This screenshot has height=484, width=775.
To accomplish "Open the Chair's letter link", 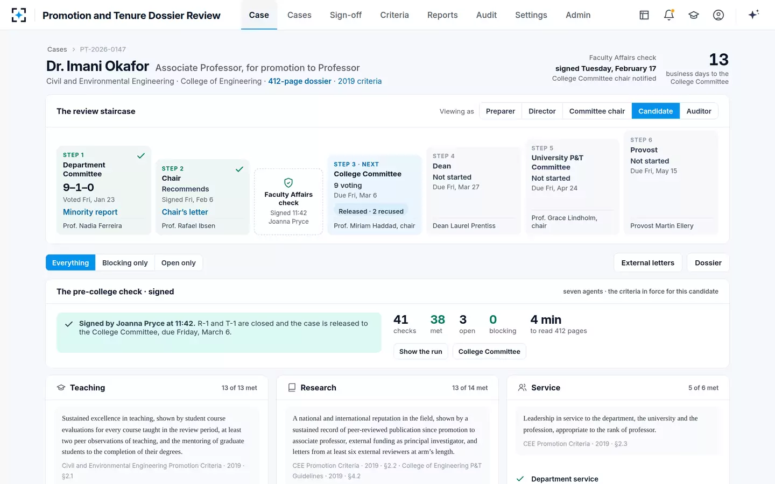I will [x=185, y=212].
